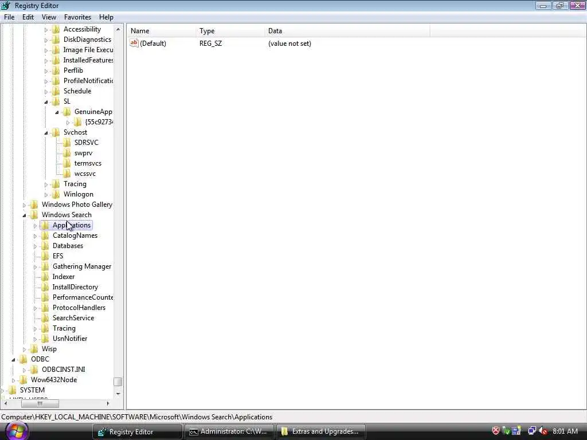Click the Wisp folder icon
587x440 pixels.
34,349
